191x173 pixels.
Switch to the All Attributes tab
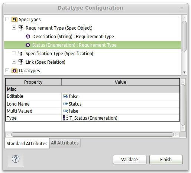65,143
